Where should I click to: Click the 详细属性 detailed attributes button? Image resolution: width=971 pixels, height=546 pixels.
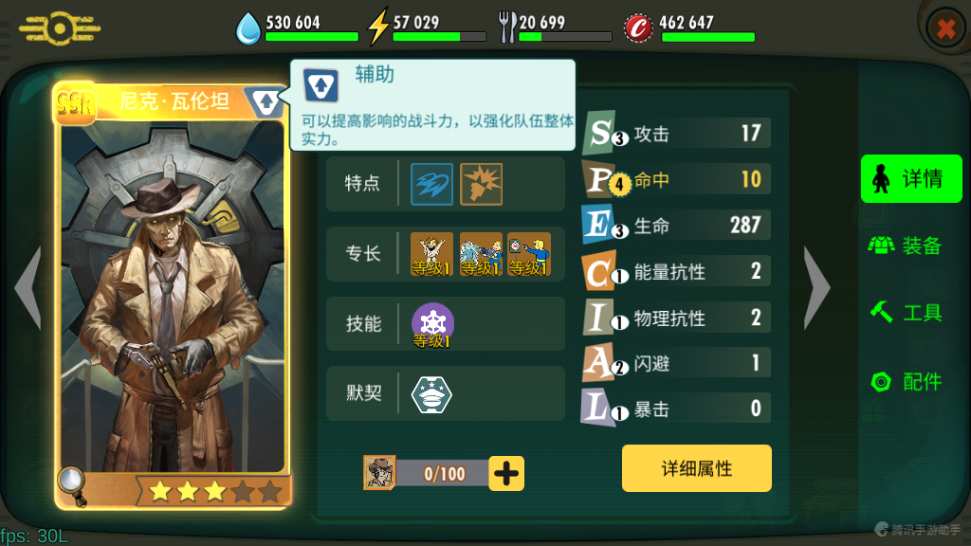click(697, 468)
